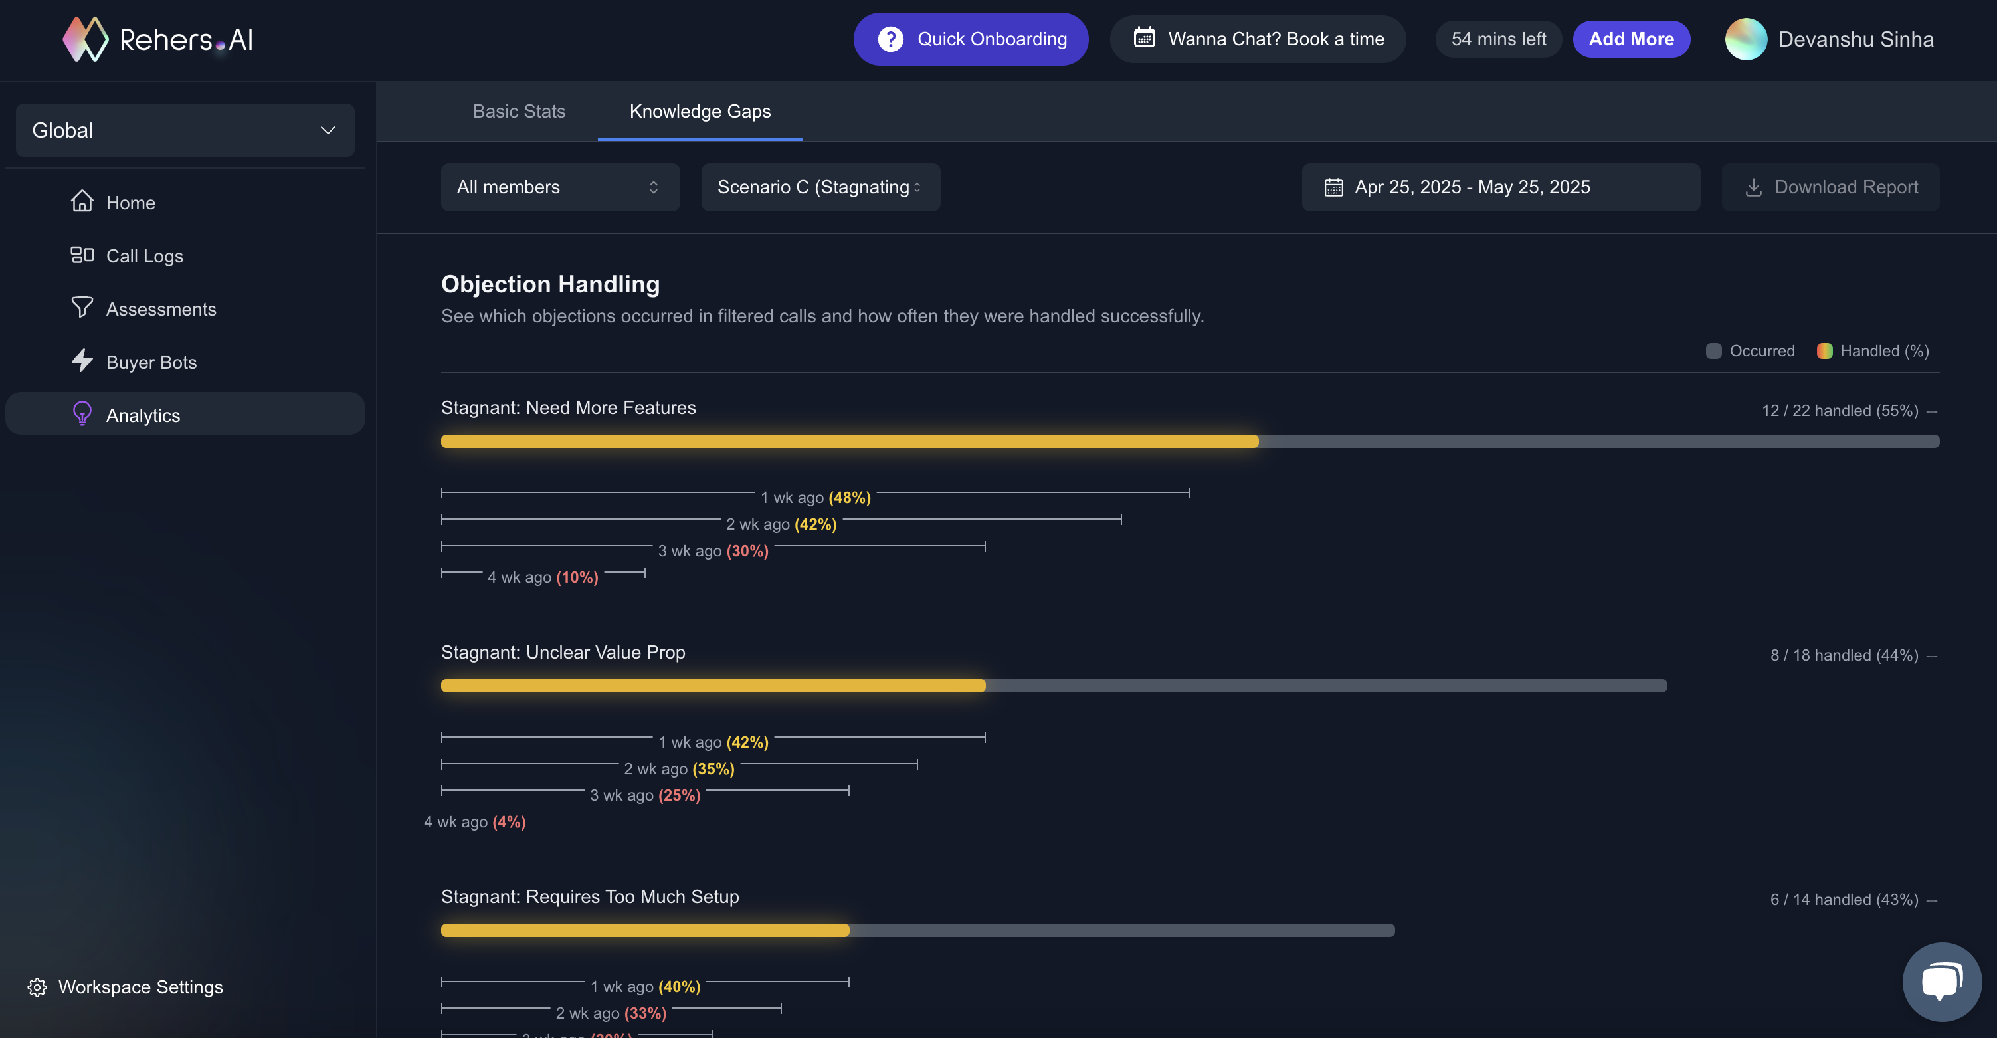This screenshot has height=1038, width=1997.
Task: Switch to the Basic Stats tab
Action: tap(519, 112)
